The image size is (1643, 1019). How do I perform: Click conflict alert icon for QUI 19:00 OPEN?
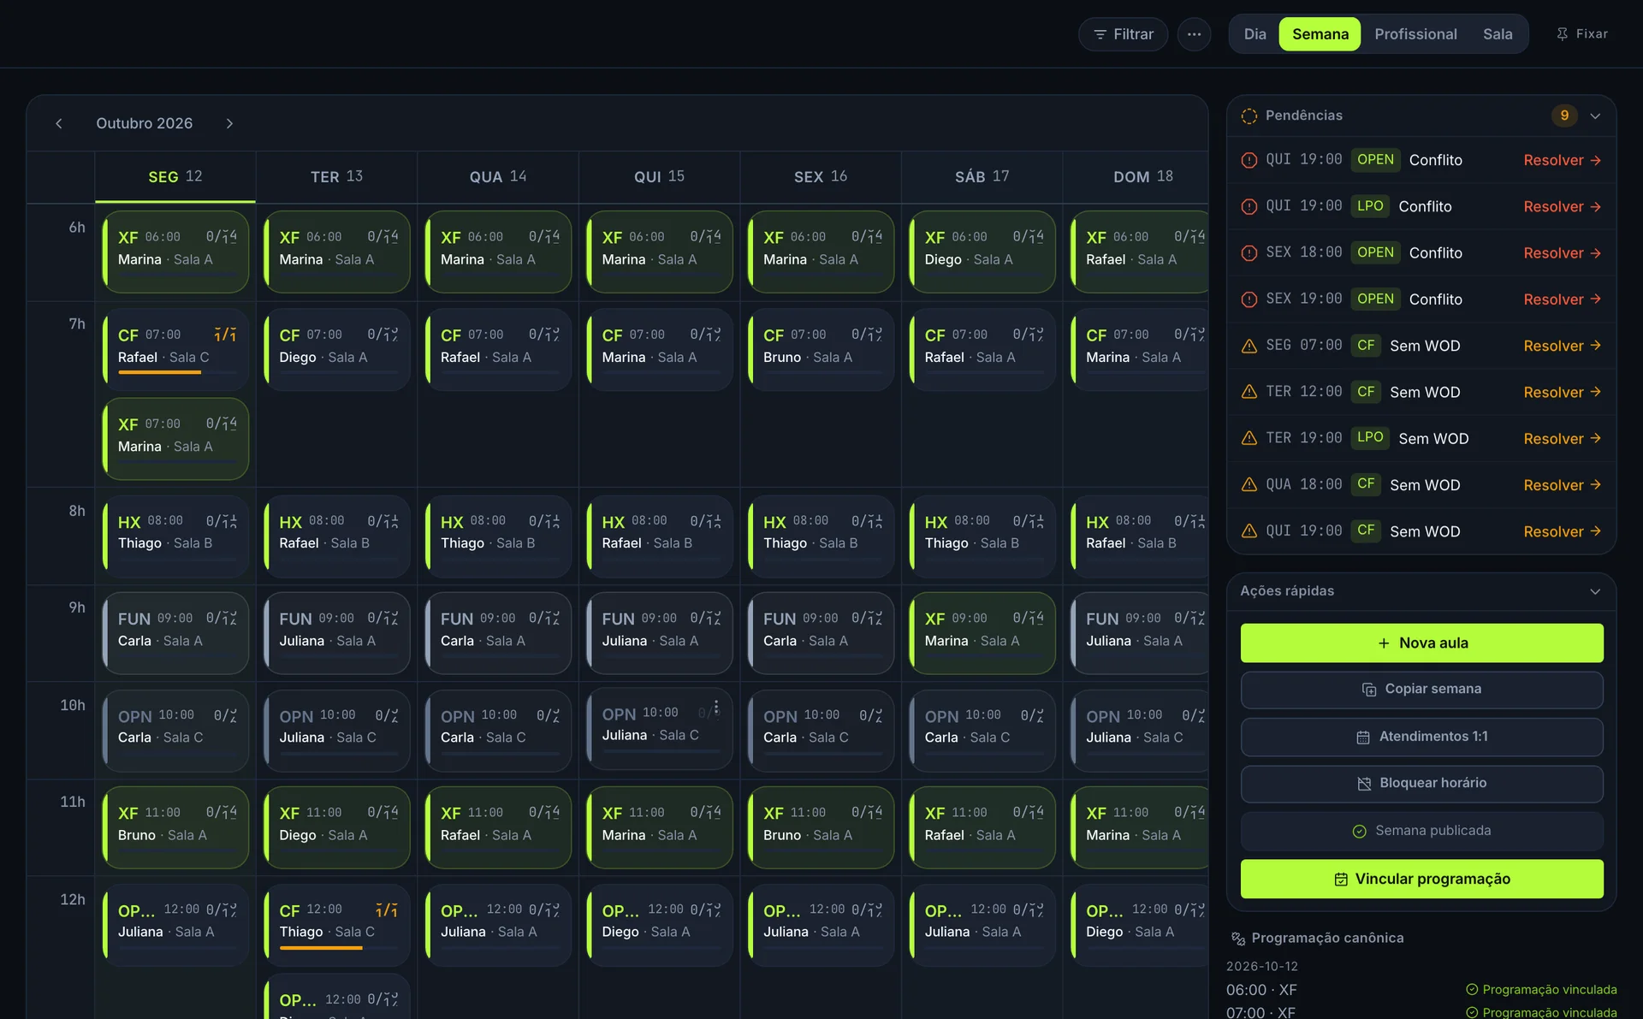[x=1249, y=160]
